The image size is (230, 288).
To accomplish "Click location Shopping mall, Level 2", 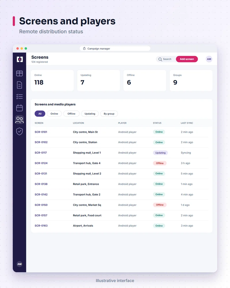I will [x=87, y=174].
